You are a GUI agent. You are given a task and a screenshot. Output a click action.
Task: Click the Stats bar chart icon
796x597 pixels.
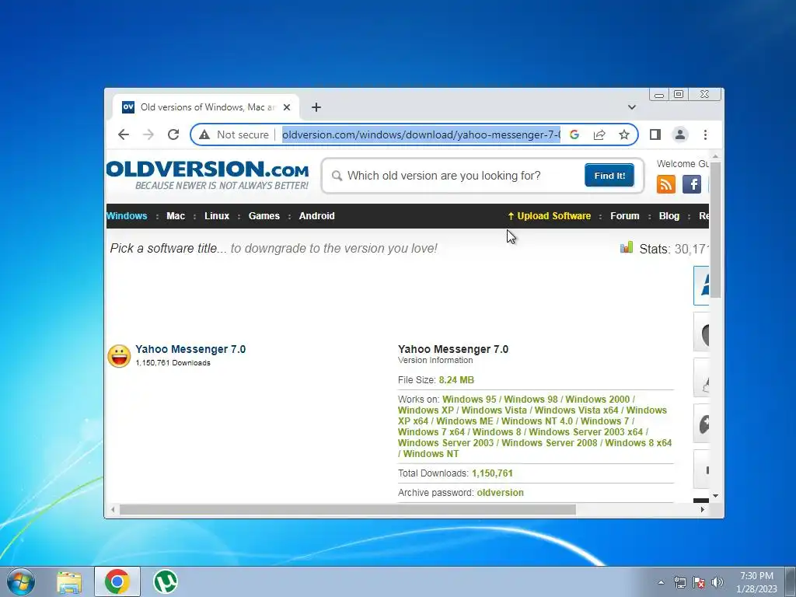tap(627, 247)
